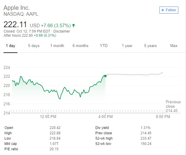
Task: Click the 52-wk high value
Action: pos(146,138)
